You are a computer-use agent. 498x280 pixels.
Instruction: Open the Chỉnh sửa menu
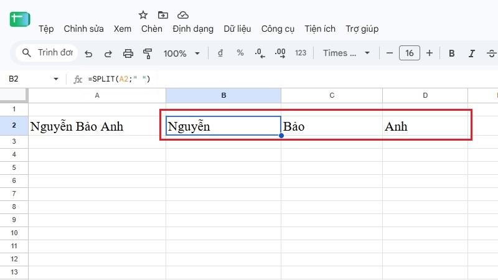click(x=83, y=29)
